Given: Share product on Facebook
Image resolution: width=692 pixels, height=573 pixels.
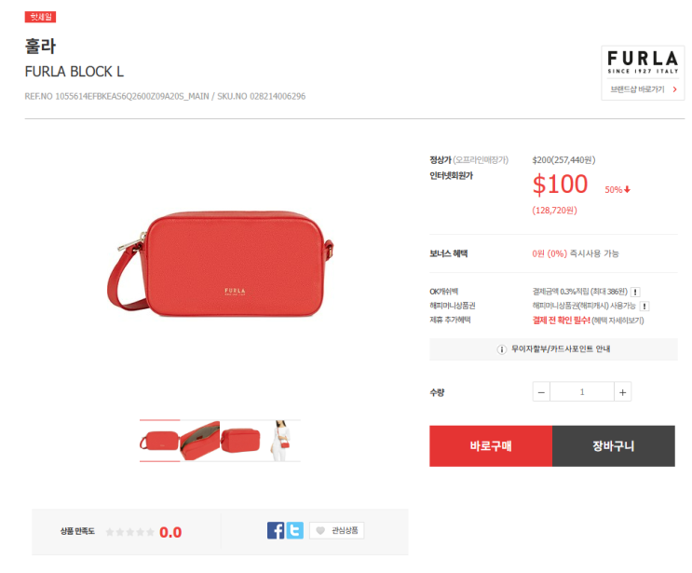Looking at the screenshot, I should tap(276, 530).
